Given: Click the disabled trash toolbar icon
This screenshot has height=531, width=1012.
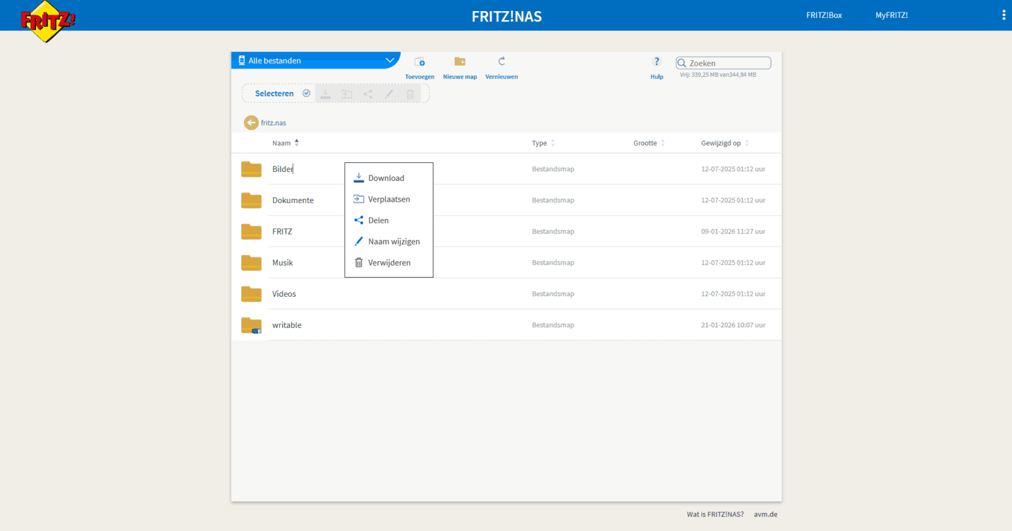Looking at the screenshot, I should [x=410, y=94].
